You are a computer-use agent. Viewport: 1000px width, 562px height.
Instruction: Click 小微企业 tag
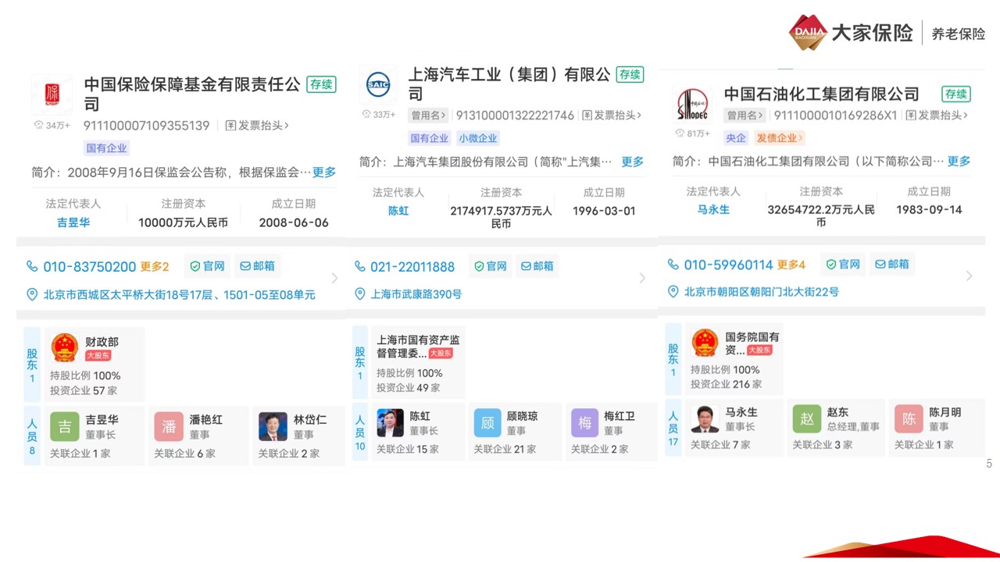coord(478,138)
